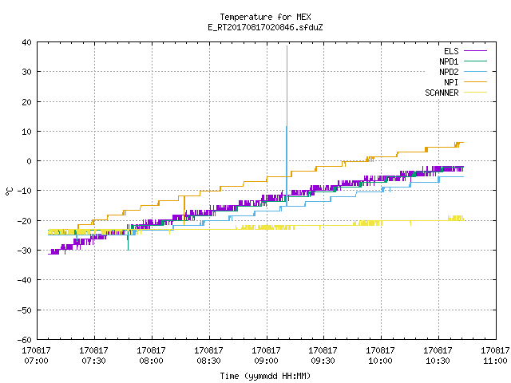The height and width of the screenshot is (383, 511).
Task: Click the x-axis tick label 07:00
Action: click(36, 361)
